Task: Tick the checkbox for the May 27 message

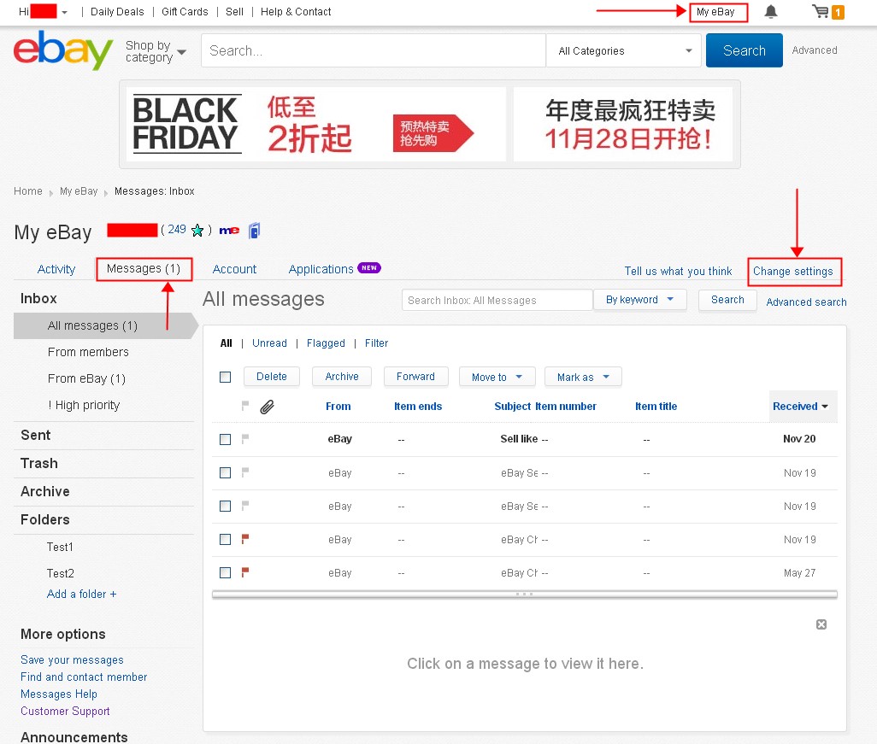Action: (226, 573)
